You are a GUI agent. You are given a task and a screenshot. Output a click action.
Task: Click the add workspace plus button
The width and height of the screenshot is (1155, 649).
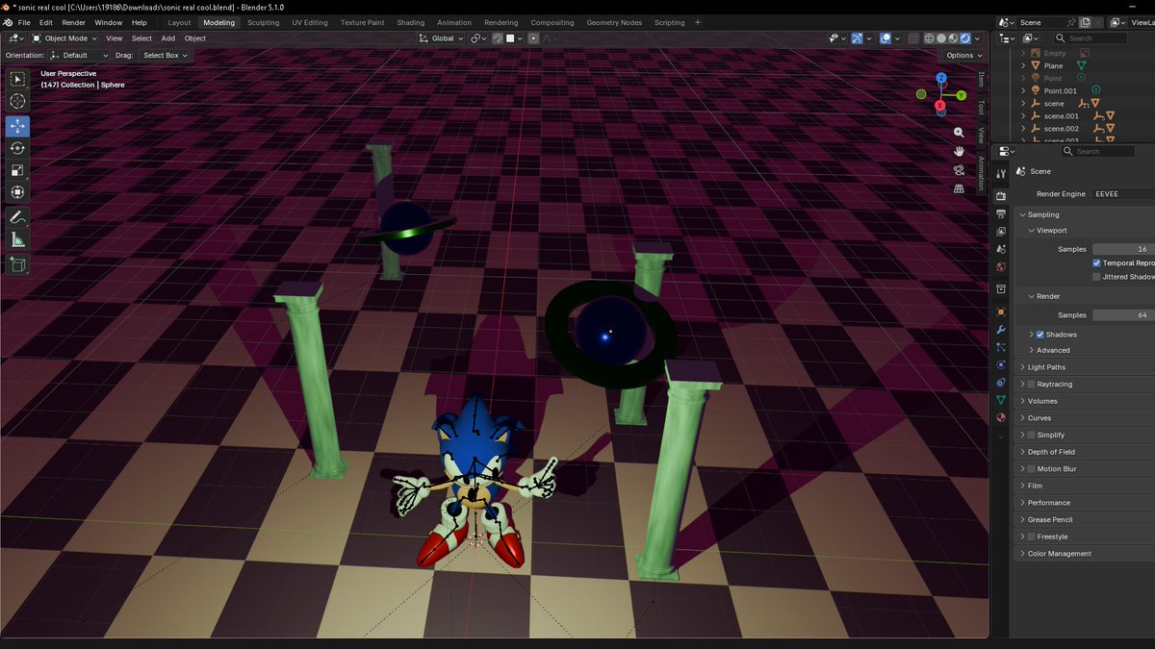click(x=698, y=22)
